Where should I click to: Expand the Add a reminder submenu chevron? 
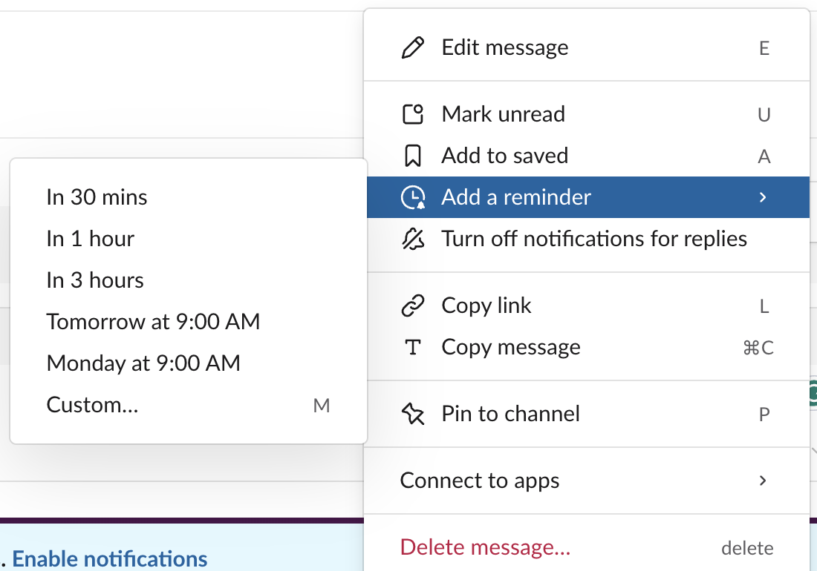point(763,197)
